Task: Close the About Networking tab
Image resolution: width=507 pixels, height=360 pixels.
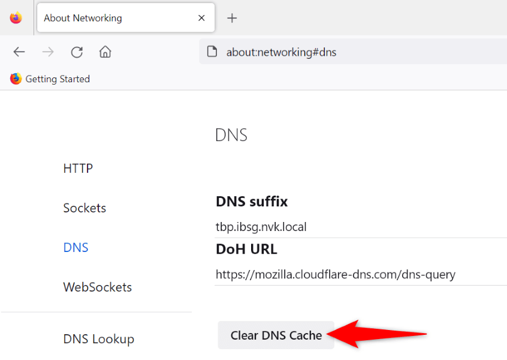Action: click(x=201, y=18)
